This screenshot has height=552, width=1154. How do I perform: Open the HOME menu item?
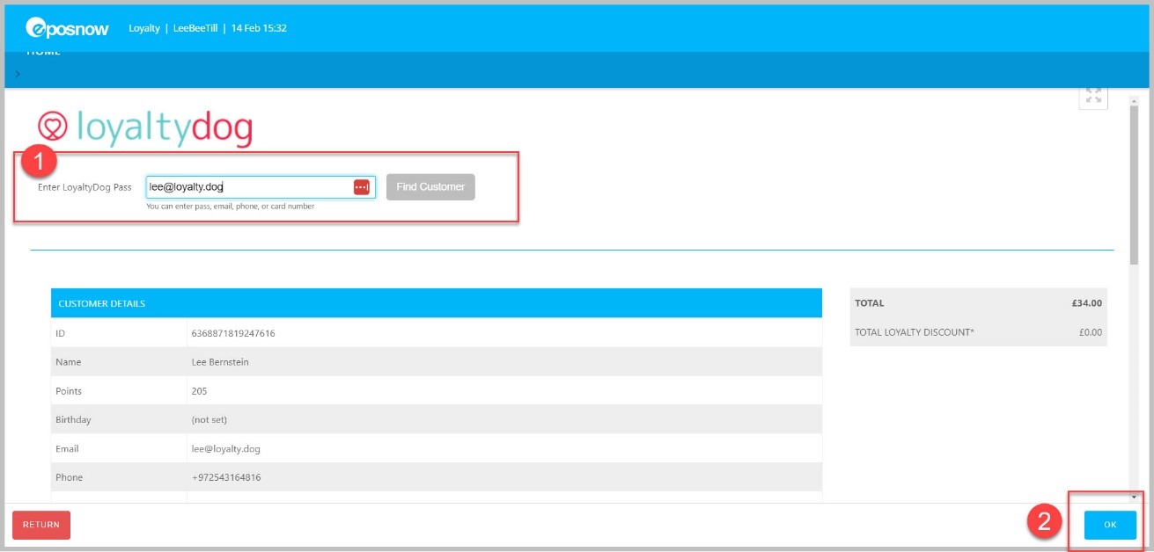43,53
